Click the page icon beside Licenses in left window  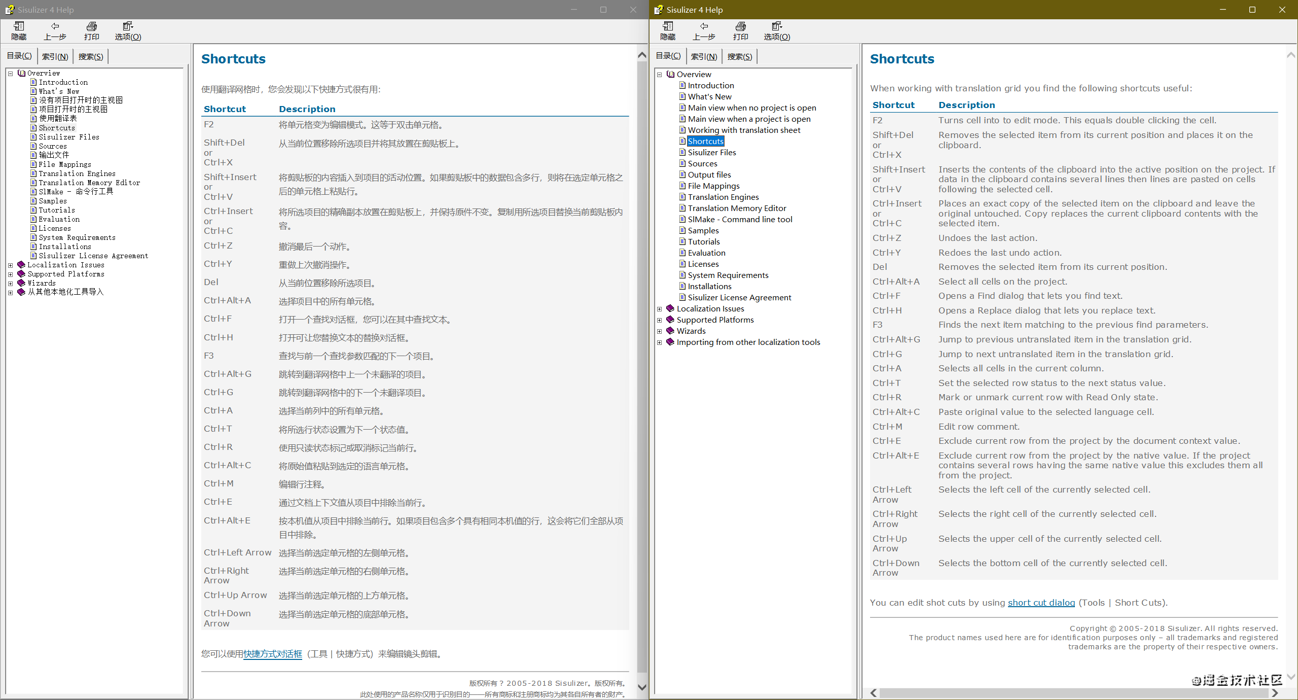pyautogui.click(x=33, y=228)
